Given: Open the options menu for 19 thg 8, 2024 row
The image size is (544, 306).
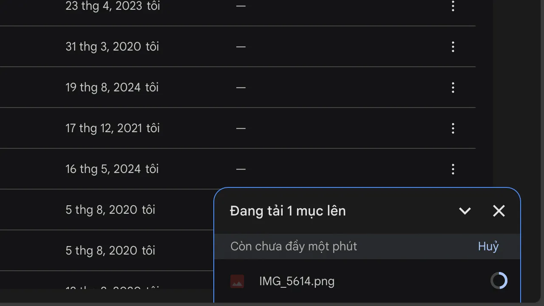Looking at the screenshot, I should click(453, 88).
